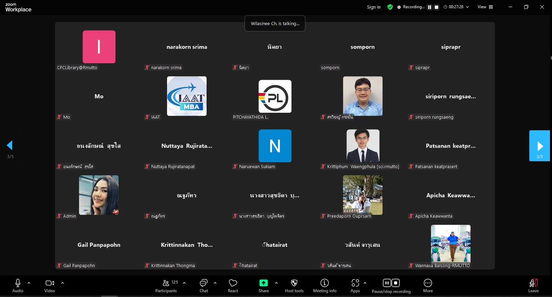The image size is (552, 297).
Task: Select siprapr participant tile
Action: pyautogui.click(x=451, y=47)
